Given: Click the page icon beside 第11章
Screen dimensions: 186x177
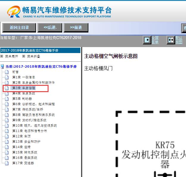Looking at the screenshot, I should (7, 131).
